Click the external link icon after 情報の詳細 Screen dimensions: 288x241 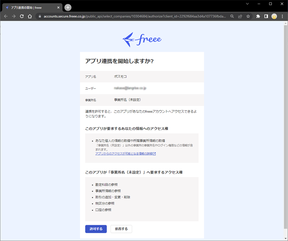154,154
